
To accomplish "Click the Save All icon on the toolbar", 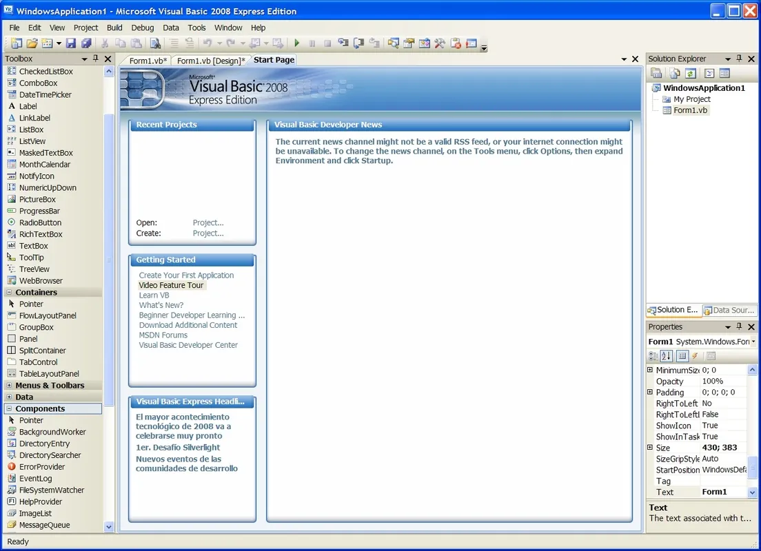I will 85,43.
